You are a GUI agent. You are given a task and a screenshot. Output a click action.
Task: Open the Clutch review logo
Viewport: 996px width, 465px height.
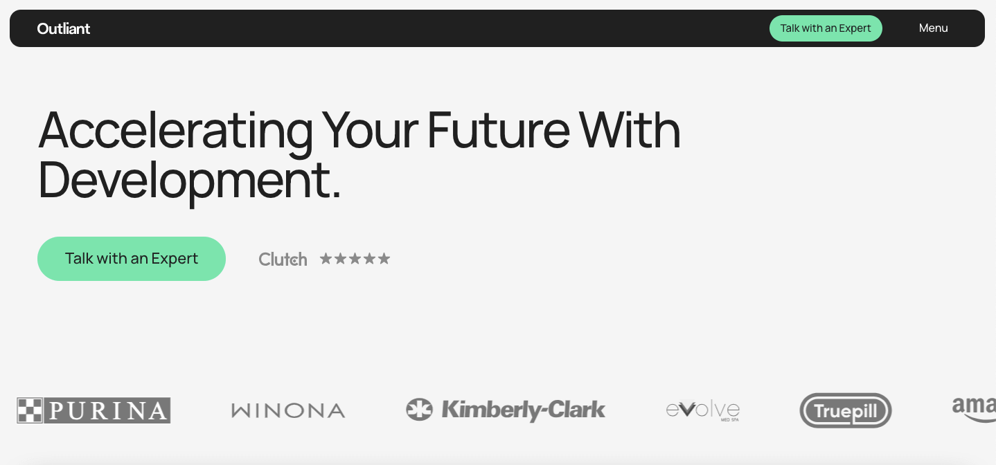(283, 259)
